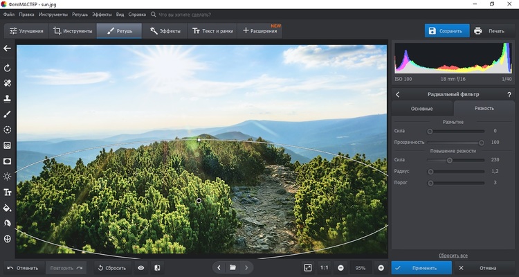
Task: Go to next photo with right chevron
Action: point(247,267)
